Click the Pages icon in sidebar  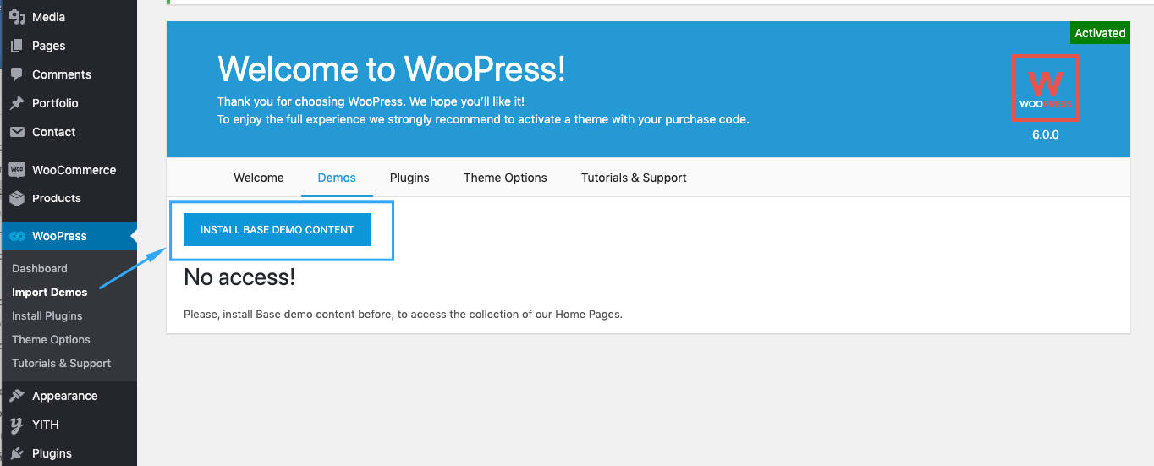(17, 46)
